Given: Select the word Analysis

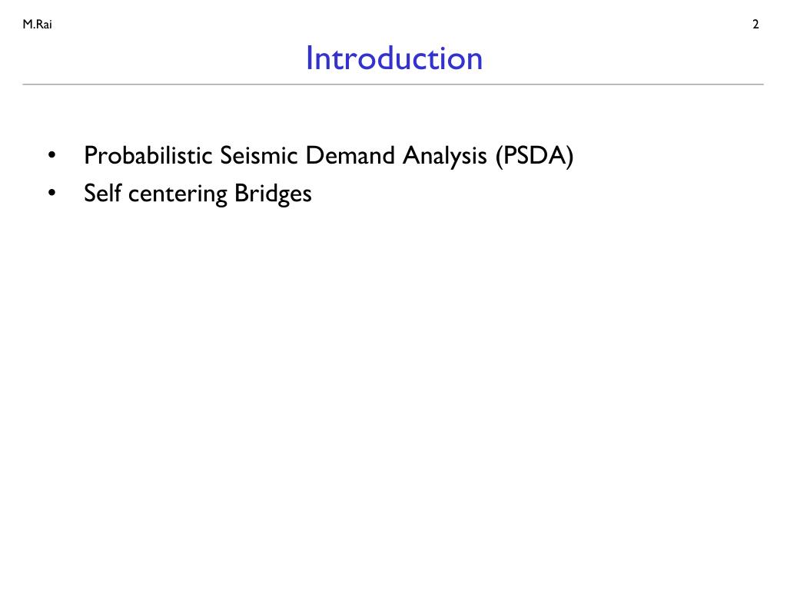Looking at the screenshot, I should click(x=445, y=157).
